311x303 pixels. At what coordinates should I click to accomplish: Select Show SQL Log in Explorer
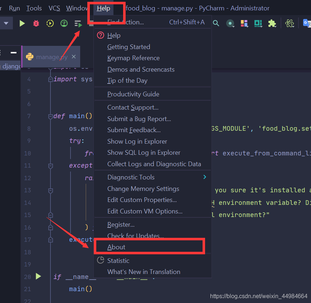[x=153, y=153]
